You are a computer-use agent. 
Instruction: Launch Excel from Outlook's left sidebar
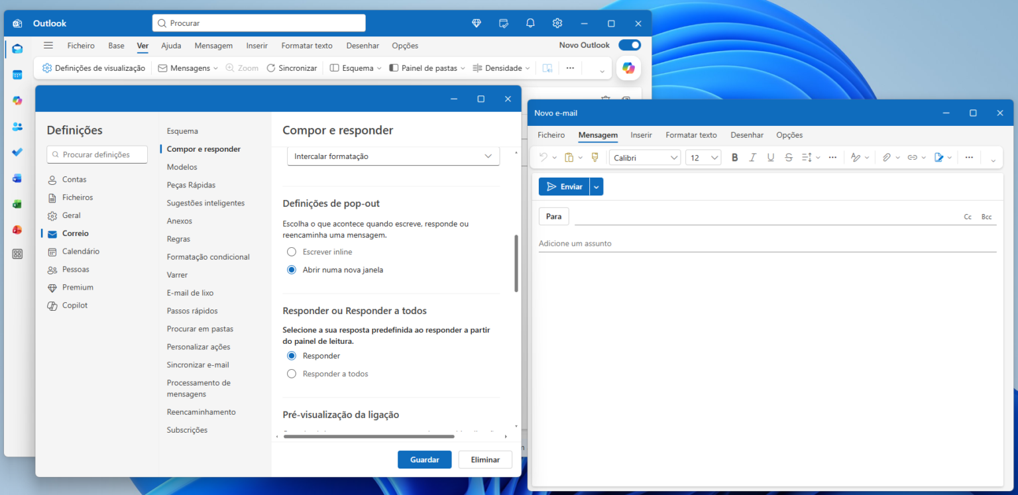pyautogui.click(x=17, y=204)
